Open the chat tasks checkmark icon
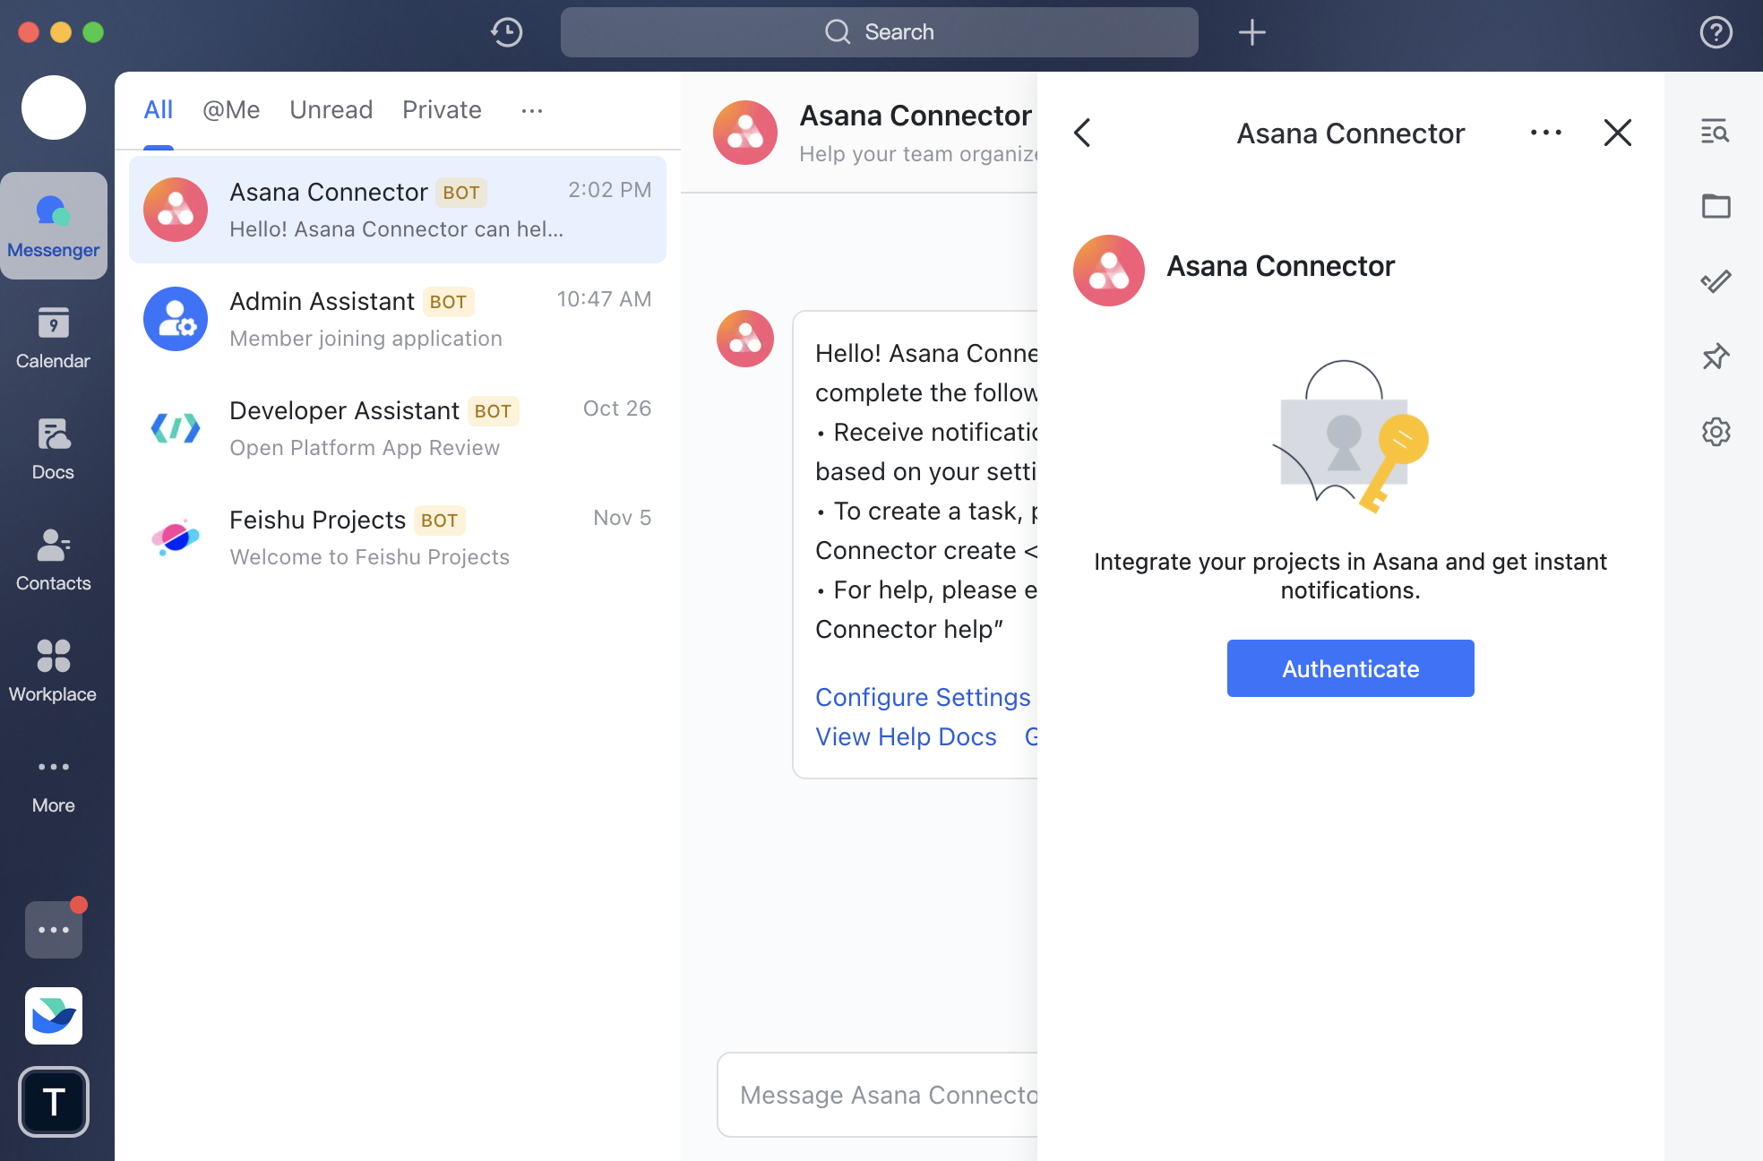 click(x=1716, y=281)
